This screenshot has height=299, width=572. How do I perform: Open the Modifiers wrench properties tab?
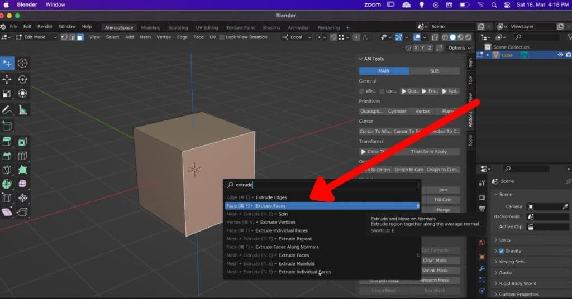click(x=482, y=268)
